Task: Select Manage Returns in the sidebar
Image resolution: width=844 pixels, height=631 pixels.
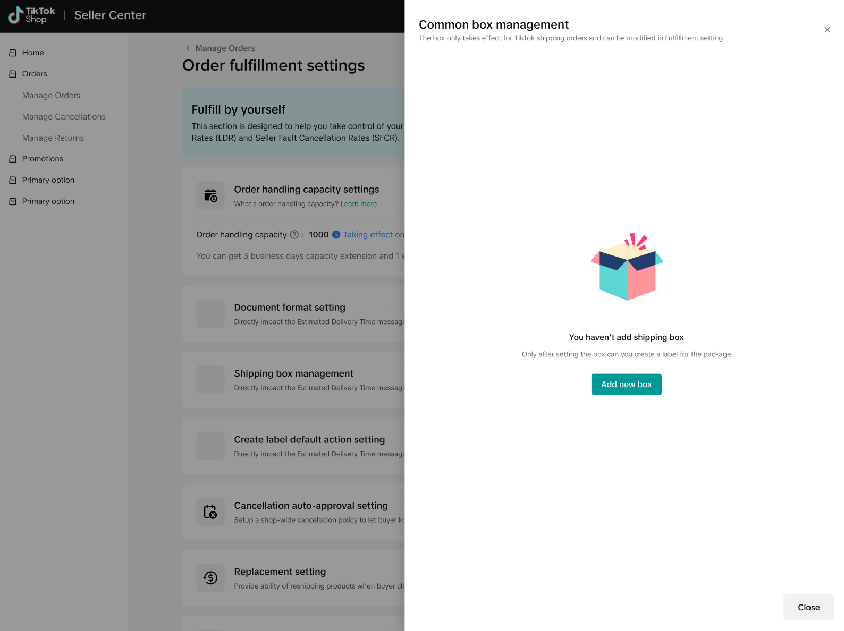Action: click(x=53, y=138)
